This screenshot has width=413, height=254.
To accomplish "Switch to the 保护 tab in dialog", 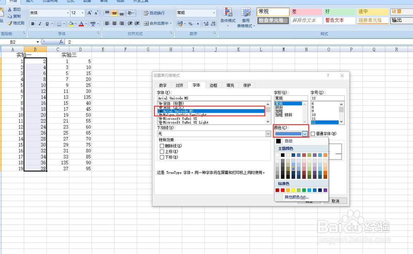I will (247, 85).
